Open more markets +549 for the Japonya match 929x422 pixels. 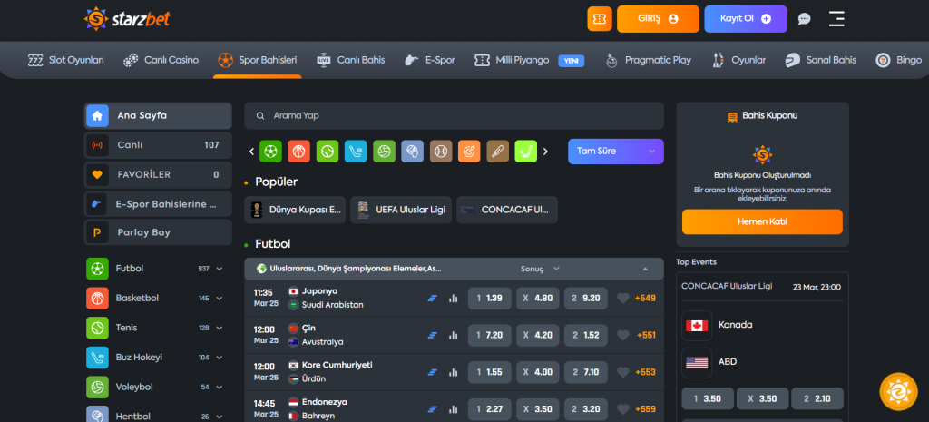(x=645, y=299)
